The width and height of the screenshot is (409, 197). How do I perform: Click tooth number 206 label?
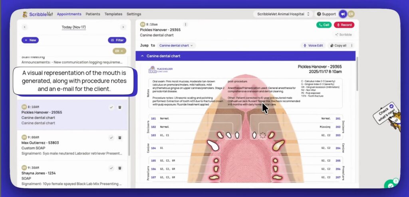(338, 169)
